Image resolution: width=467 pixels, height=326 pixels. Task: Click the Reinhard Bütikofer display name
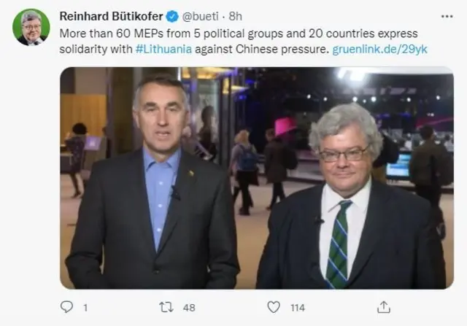pyautogui.click(x=111, y=16)
